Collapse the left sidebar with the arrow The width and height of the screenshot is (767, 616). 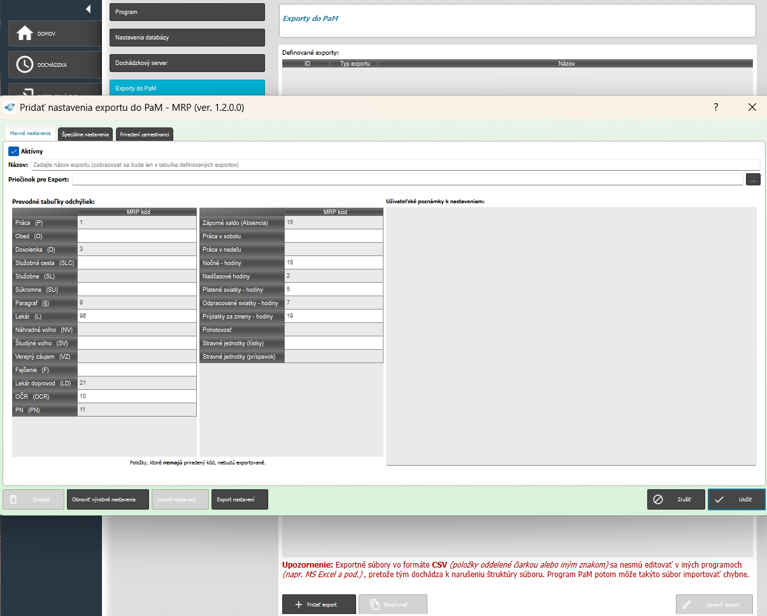[88, 9]
